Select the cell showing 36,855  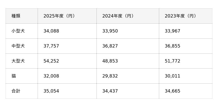click(x=186, y=46)
